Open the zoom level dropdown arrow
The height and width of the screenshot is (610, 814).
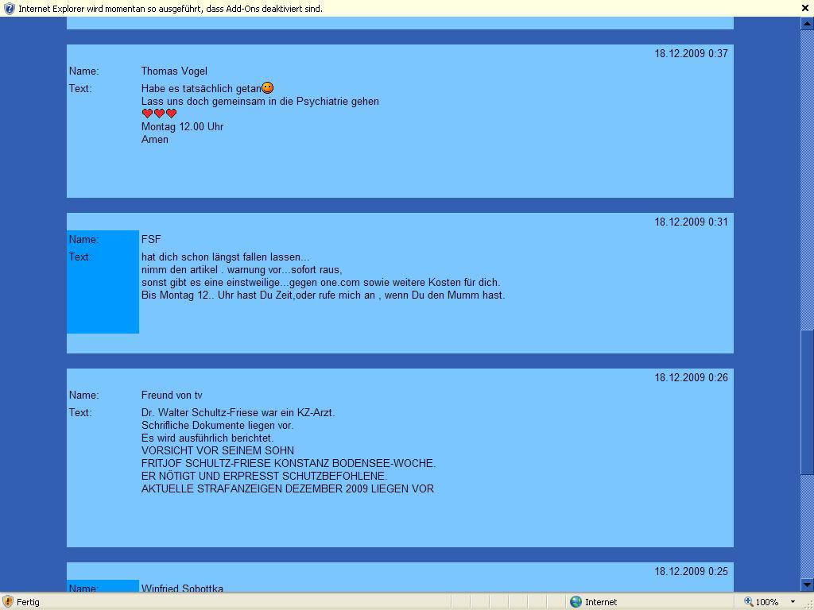(793, 602)
